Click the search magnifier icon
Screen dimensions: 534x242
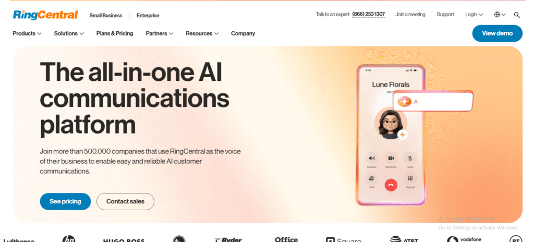pos(517,15)
